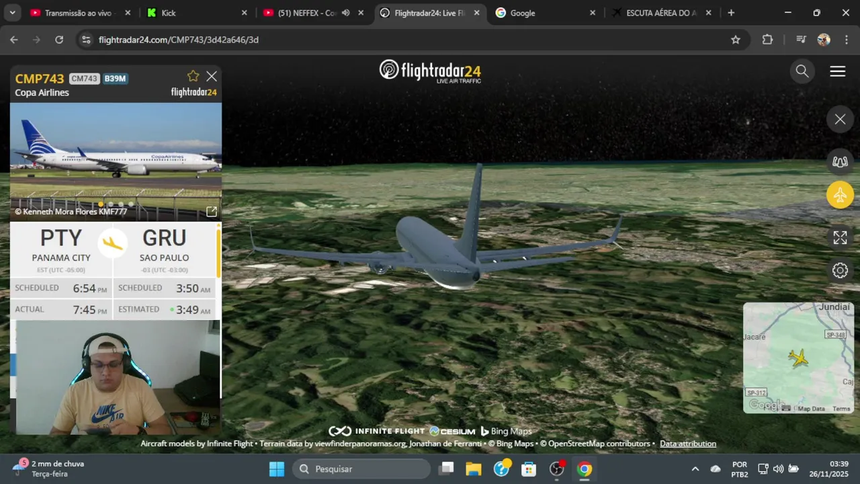Click the PTY departure airport code
The image size is (860, 484).
click(60, 238)
